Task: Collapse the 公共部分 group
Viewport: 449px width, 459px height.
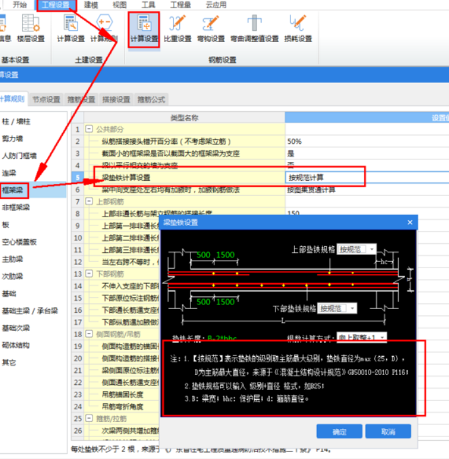Action: pyautogui.click(x=89, y=129)
